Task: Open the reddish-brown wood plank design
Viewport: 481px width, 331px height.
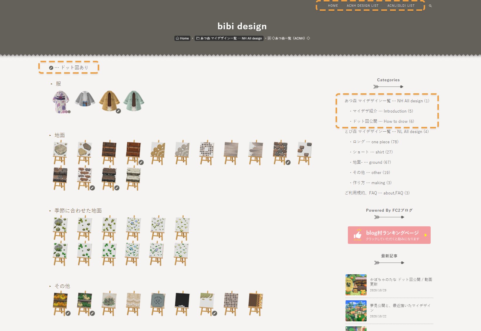Action: coord(133,152)
